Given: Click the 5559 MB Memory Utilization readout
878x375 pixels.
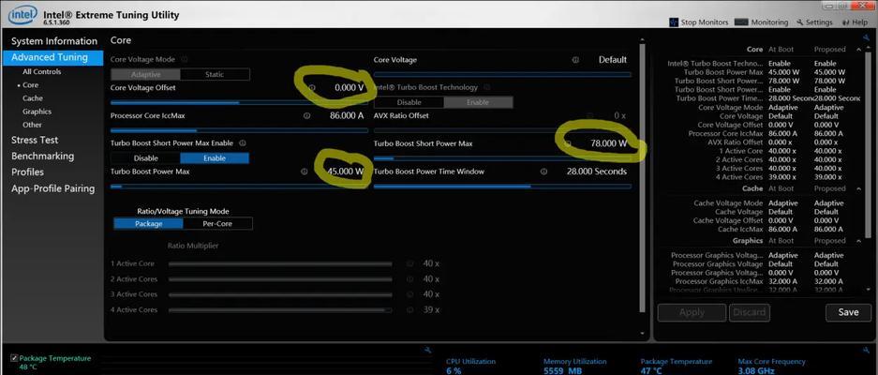Looking at the screenshot, I should pos(563,370).
